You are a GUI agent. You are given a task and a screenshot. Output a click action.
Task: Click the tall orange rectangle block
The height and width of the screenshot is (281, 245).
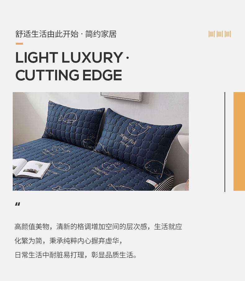(239, 141)
